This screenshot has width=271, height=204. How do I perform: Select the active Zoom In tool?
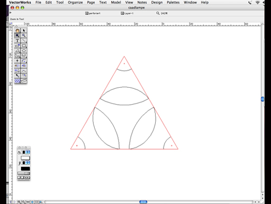(x=17, y=35)
